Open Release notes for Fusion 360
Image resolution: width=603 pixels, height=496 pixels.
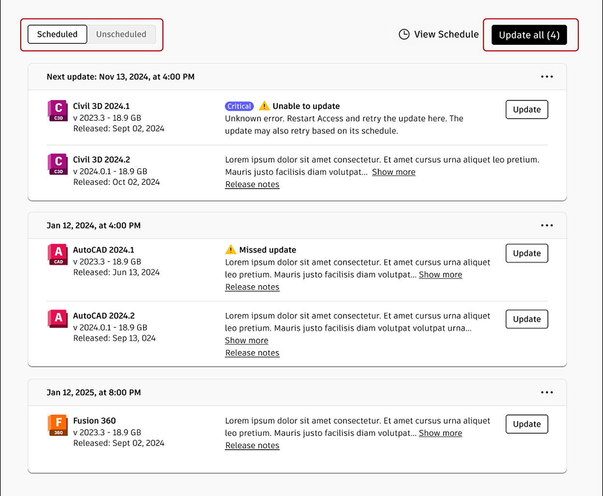coord(252,445)
